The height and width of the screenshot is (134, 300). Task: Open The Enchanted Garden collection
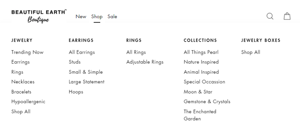(x=200, y=115)
